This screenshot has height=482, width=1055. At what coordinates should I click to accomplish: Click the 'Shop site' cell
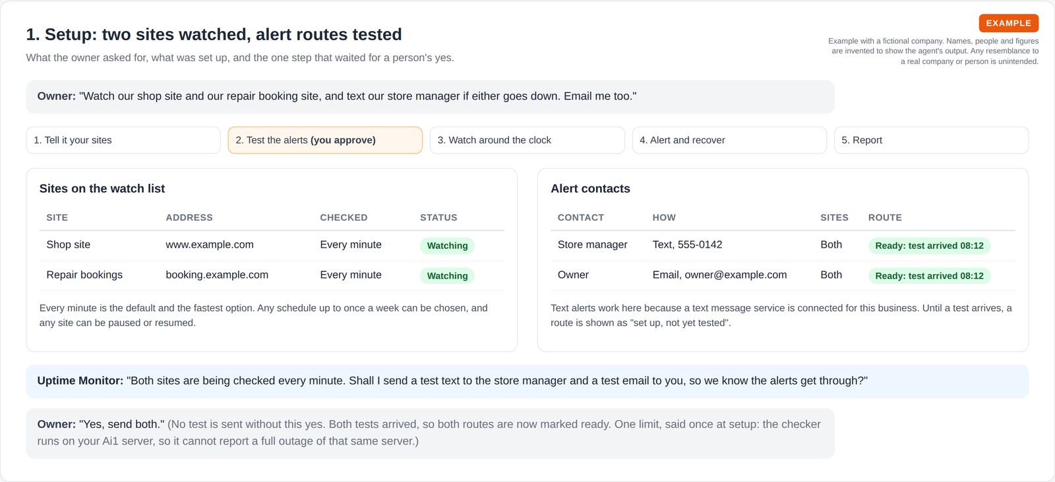69,245
